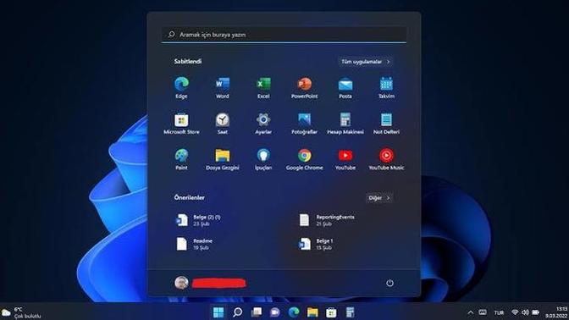Click the Windows Start button on taskbar
The height and width of the screenshot is (320, 569).
point(218,312)
